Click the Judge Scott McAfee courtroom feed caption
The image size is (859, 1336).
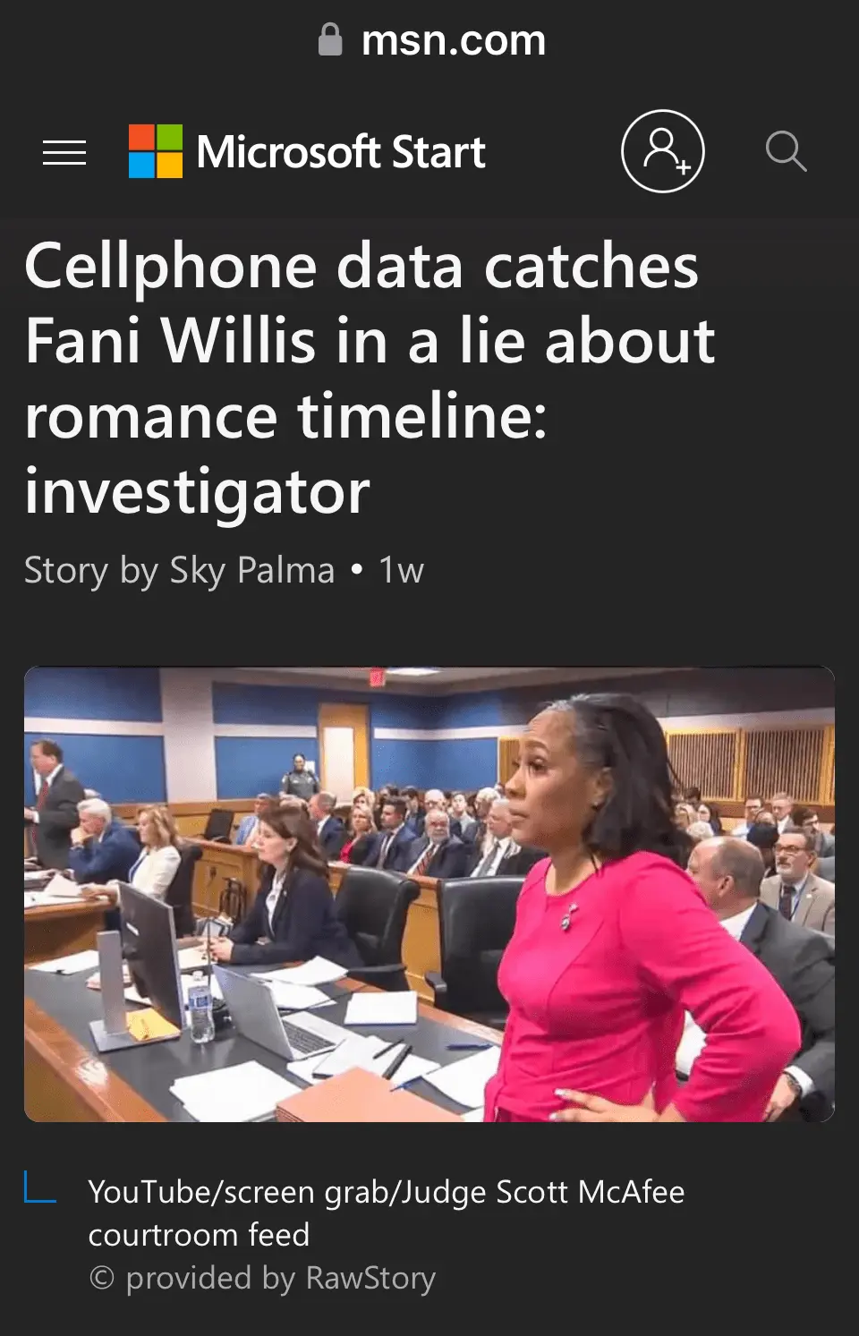coord(387,1213)
